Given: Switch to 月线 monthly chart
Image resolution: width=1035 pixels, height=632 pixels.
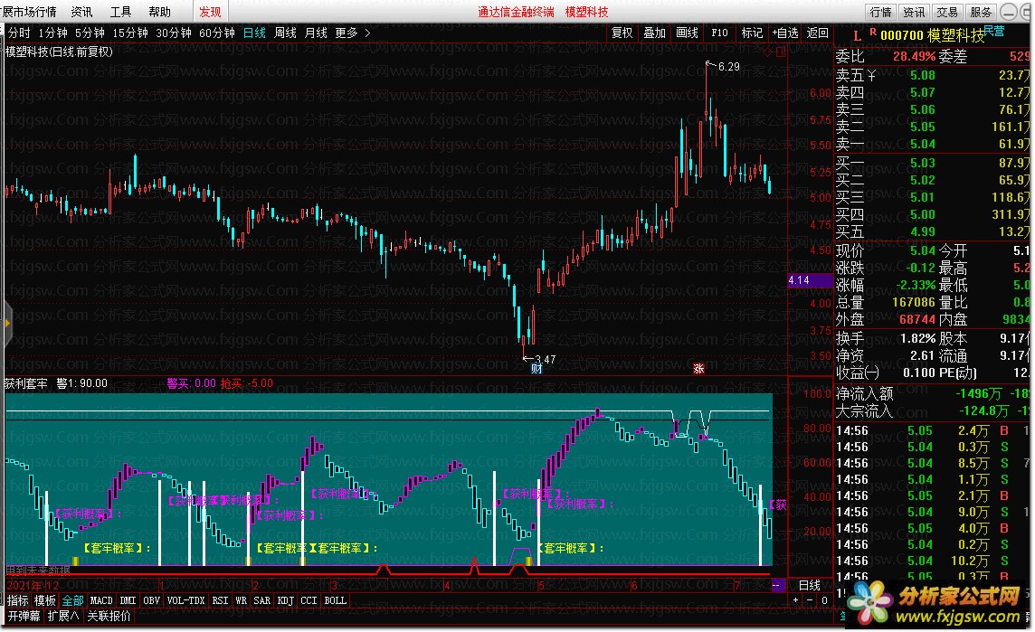Looking at the screenshot, I should 316,33.
